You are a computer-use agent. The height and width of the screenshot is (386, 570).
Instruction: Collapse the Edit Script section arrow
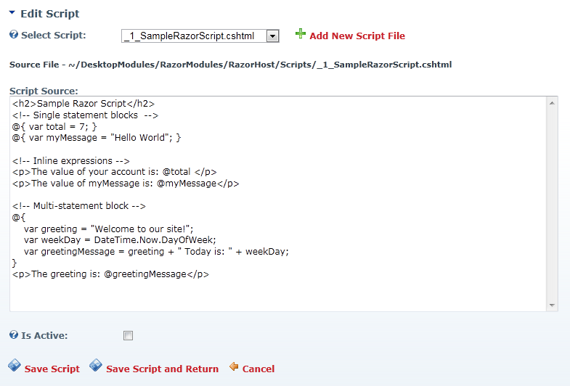[12, 13]
